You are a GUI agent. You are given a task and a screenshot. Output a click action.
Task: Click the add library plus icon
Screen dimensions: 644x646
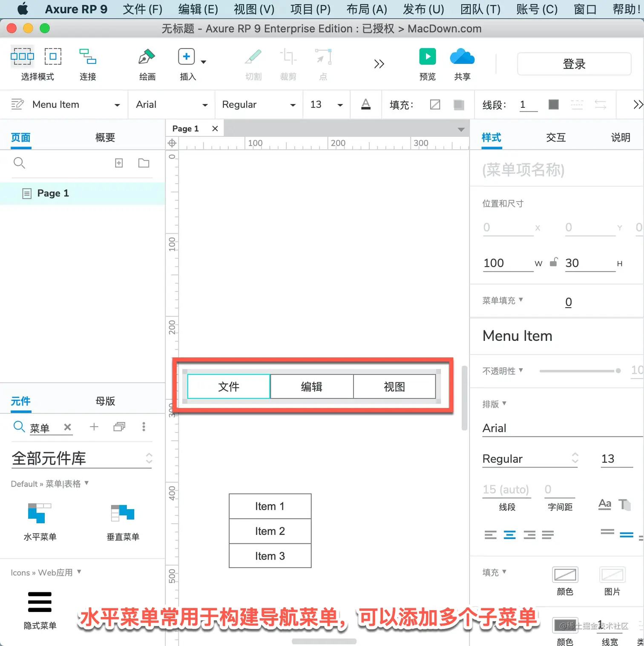click(94, 427)
